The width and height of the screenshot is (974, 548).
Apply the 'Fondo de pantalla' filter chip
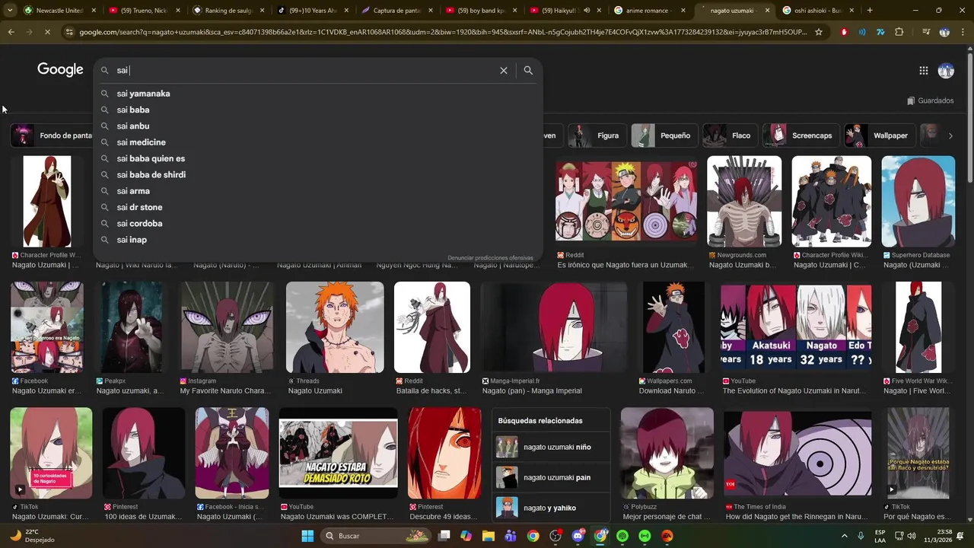(53, 135)
